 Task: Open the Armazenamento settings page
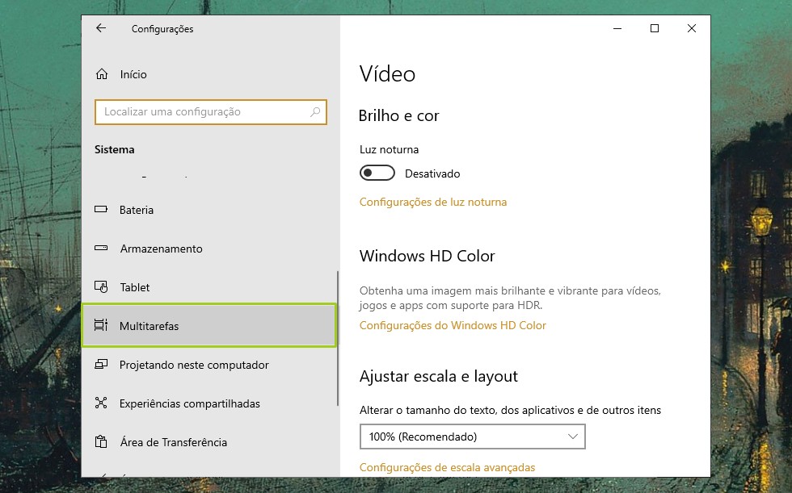coord(161,249)
